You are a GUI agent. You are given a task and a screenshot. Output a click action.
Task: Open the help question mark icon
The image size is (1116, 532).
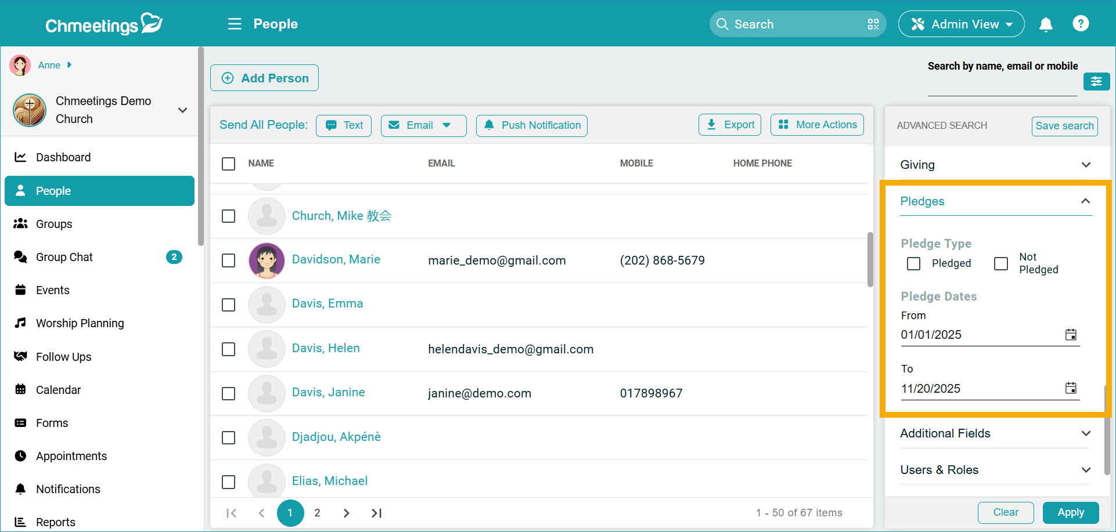click(1080, 24)
